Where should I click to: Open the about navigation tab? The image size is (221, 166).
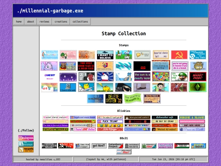point(30,22)
